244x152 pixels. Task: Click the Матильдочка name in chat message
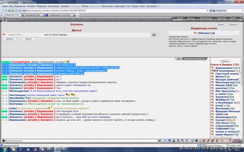[x=19, y=91]
